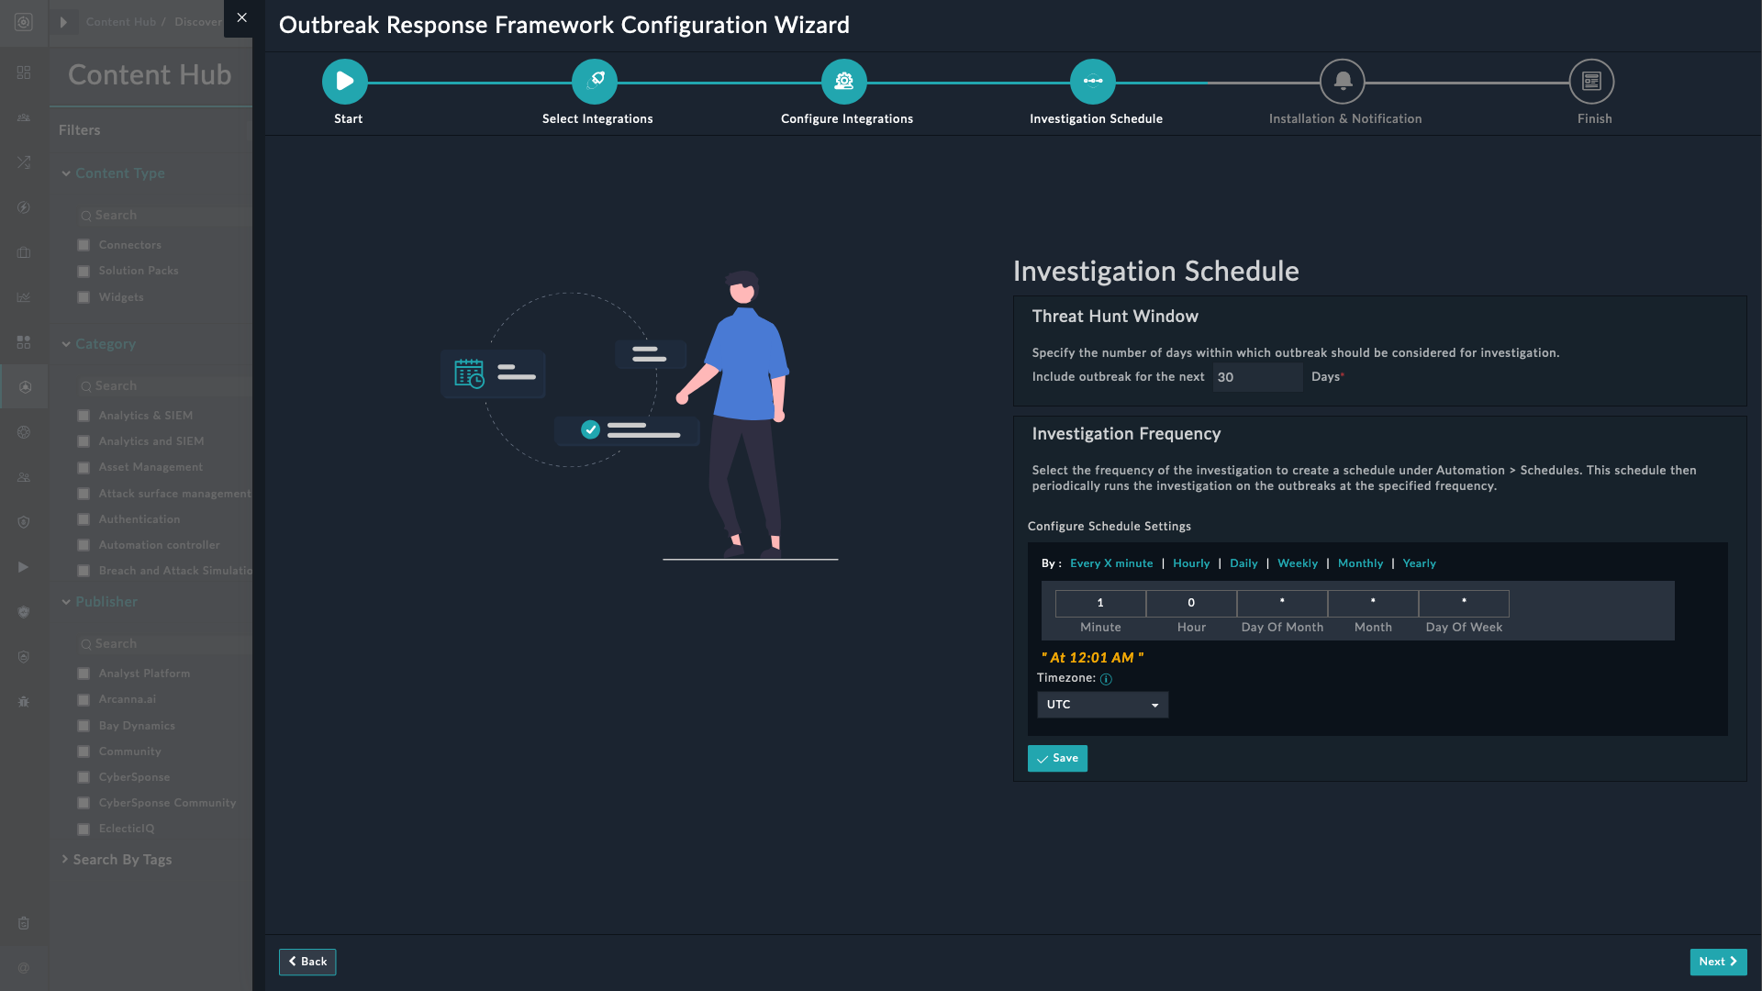1762x991 pixels.
Task: Select the Hourly schedule option
Action: pyautogui.click(x=1191, y=563)
